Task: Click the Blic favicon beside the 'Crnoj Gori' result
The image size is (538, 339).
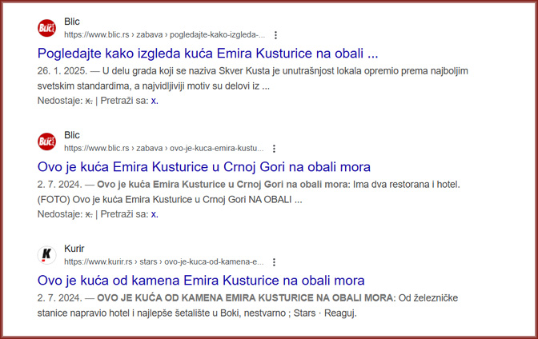Action: (47, 142)
